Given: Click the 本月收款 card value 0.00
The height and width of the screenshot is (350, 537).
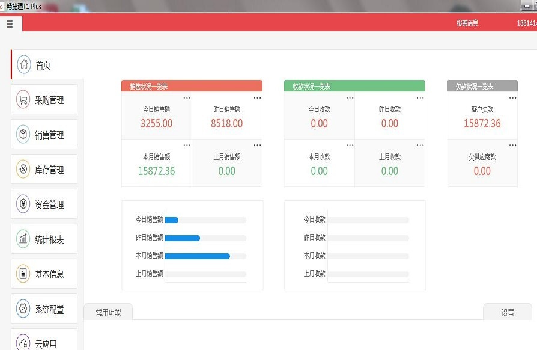Looking at the screenshot, I should click(319, 171).
